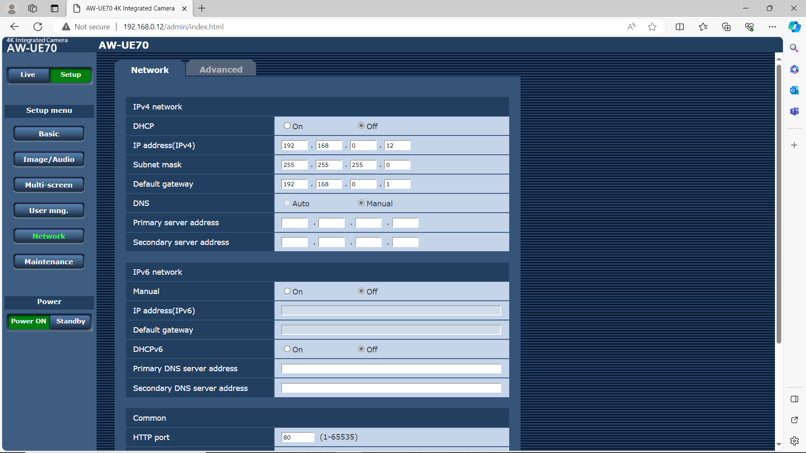Switch to the Advanced tab
The image size is (806, 453).
[220, 69]
